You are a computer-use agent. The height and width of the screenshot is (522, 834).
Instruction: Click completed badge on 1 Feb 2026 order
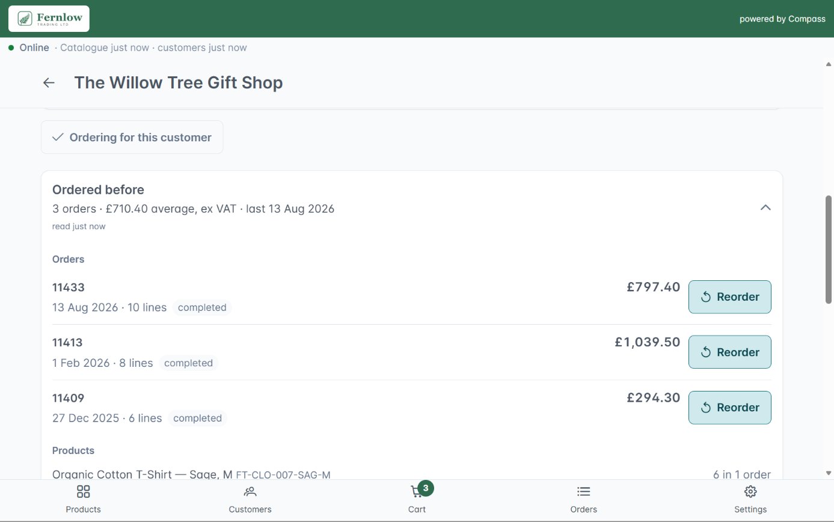click(x=188, y=363)
